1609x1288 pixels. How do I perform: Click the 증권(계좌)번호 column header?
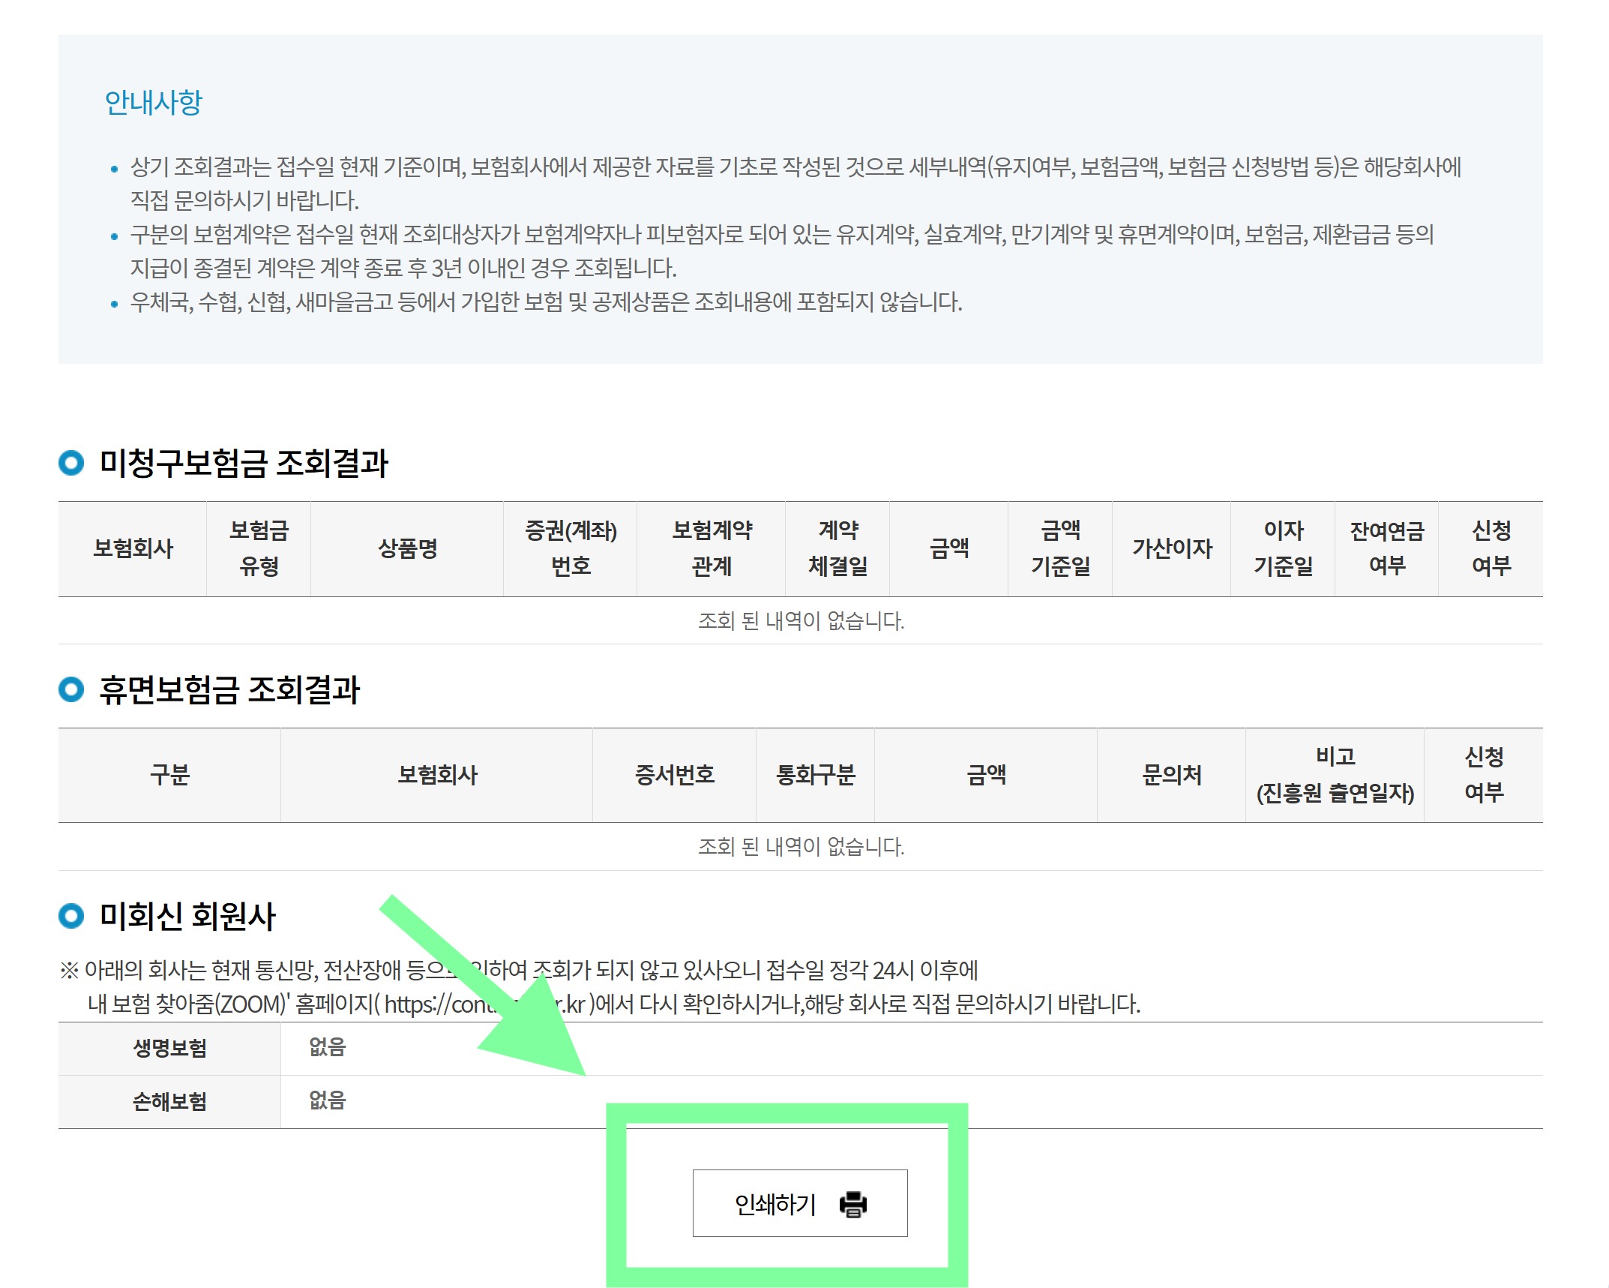[x=571, y=549]
